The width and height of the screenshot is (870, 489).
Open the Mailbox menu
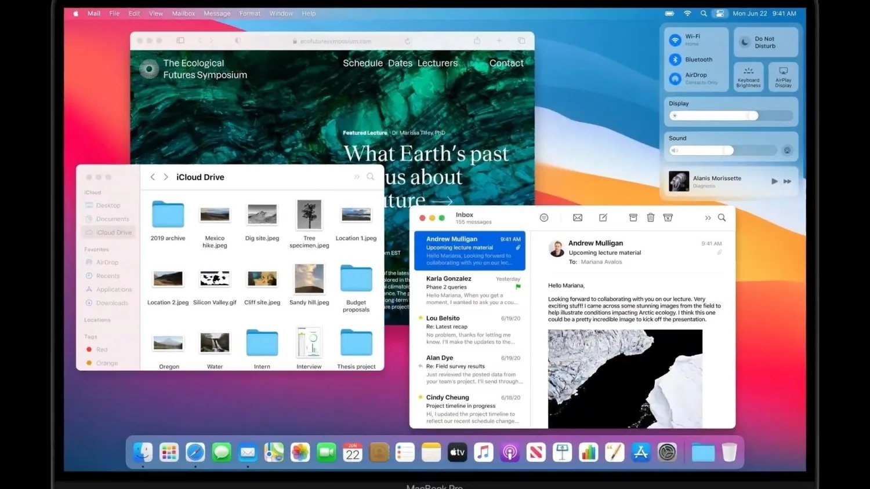pyautogui.click(x=183, y=13)
